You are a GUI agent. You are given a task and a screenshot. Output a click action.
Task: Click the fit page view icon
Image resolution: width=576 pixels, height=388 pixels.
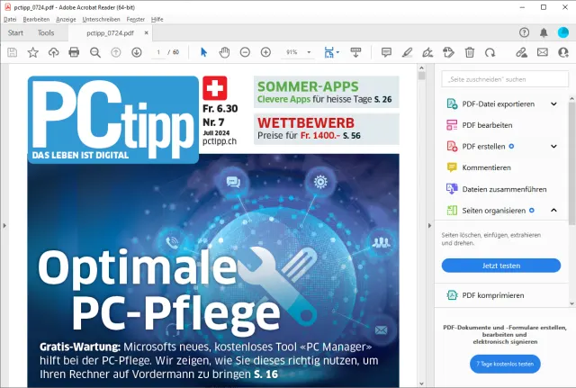point(328,52)
